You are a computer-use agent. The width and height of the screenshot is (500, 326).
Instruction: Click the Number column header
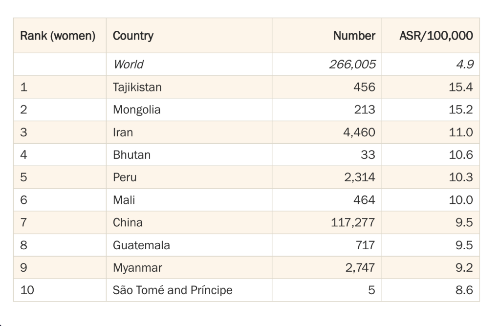pos(354,36)
